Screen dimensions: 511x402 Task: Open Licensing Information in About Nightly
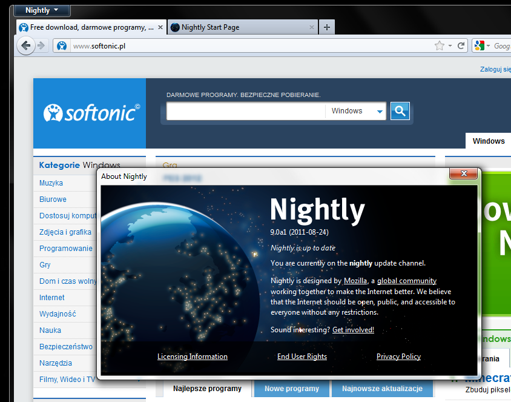click(x=193, y=357)
